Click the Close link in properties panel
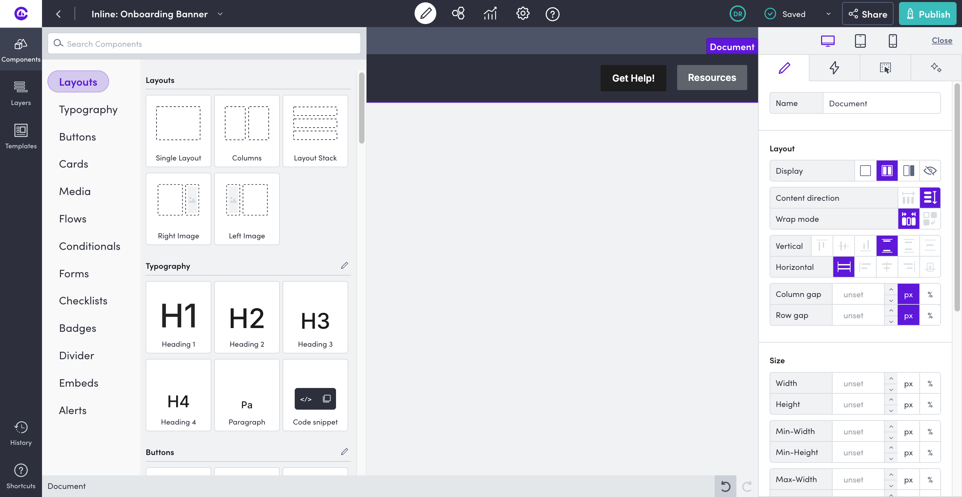The height and width of the screenshot is (497, 962). point(941,40)
